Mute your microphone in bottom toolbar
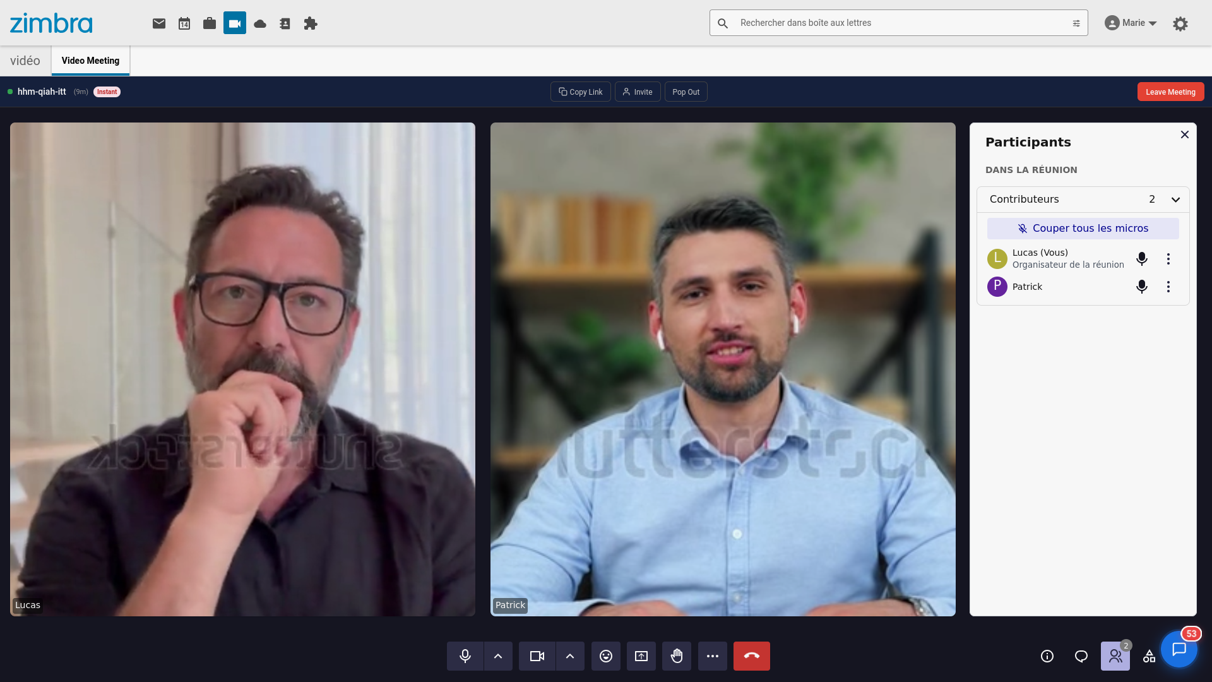 click(x=465, y=656)
